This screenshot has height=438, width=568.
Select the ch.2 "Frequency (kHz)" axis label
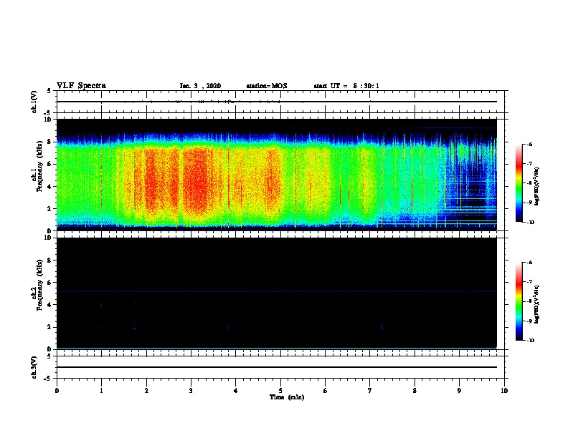point(39,285)
